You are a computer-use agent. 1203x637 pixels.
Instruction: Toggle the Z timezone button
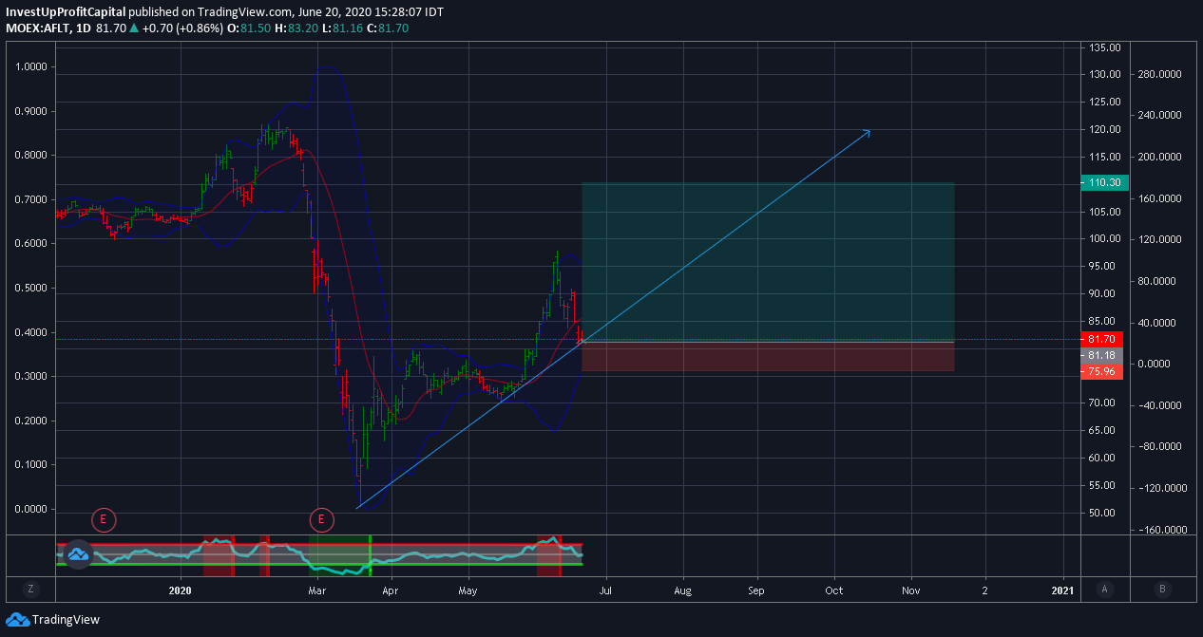[x=30, y=589]
